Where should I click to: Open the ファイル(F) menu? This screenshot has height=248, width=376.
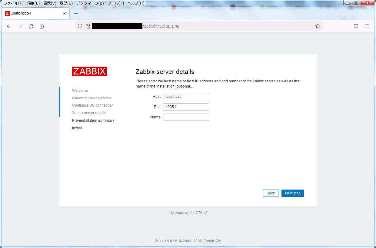(x=13, y=3)
